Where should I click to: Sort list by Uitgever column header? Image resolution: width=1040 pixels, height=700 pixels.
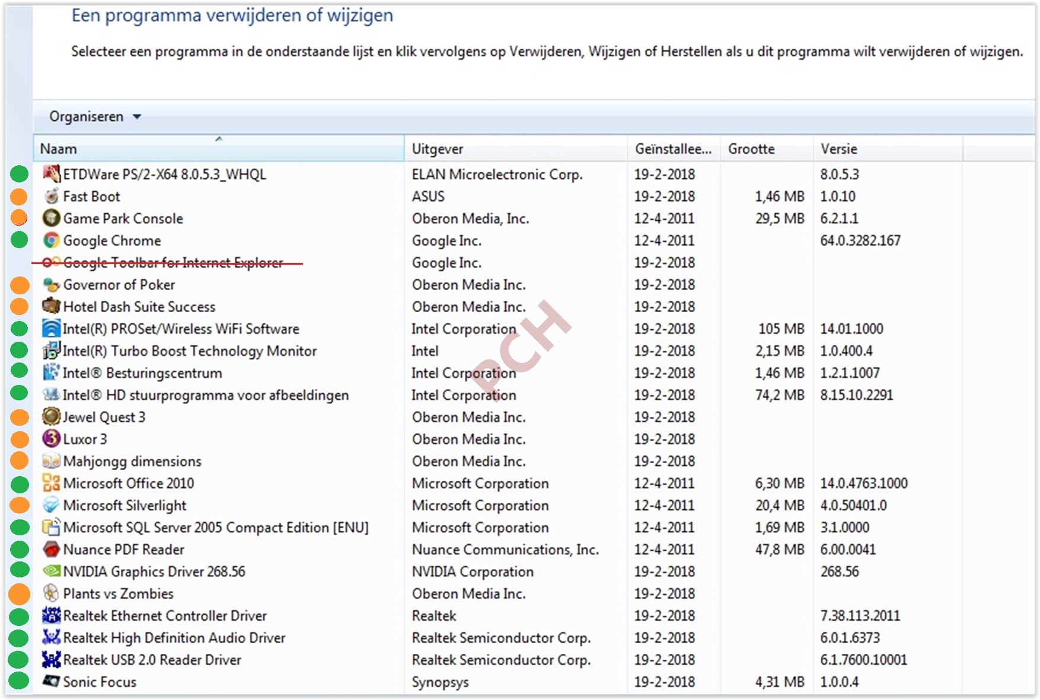point(516,149)
